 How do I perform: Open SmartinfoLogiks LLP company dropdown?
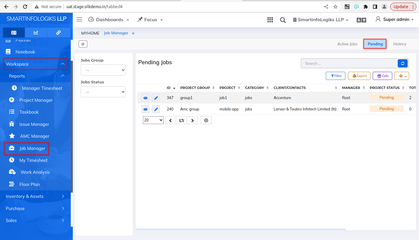coord(321,20)
